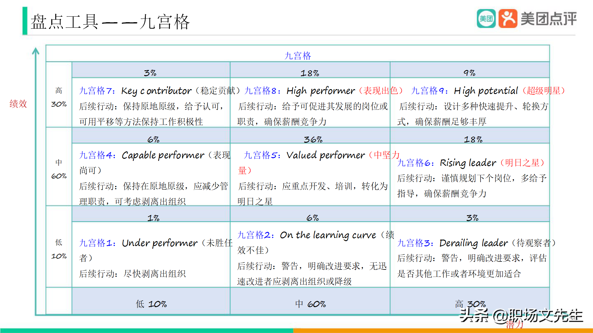This screenshot has height=333, width=593.
Task: Select the 绩效 axis label
Action: (18, 104)
